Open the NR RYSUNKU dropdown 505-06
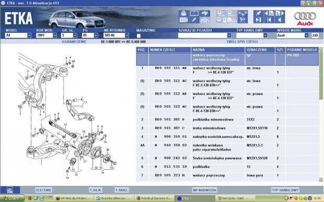The width and height of the screenshot is (324, 202). tap(116, 35)
